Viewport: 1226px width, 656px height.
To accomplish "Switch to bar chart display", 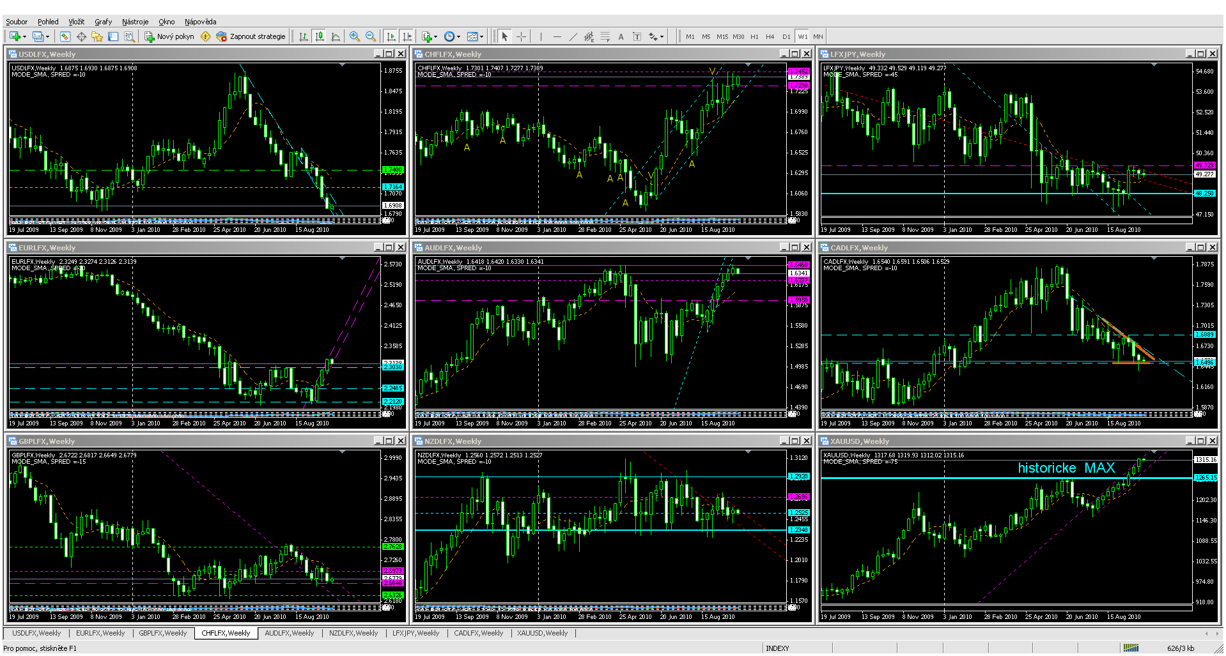I will point(304,36).
